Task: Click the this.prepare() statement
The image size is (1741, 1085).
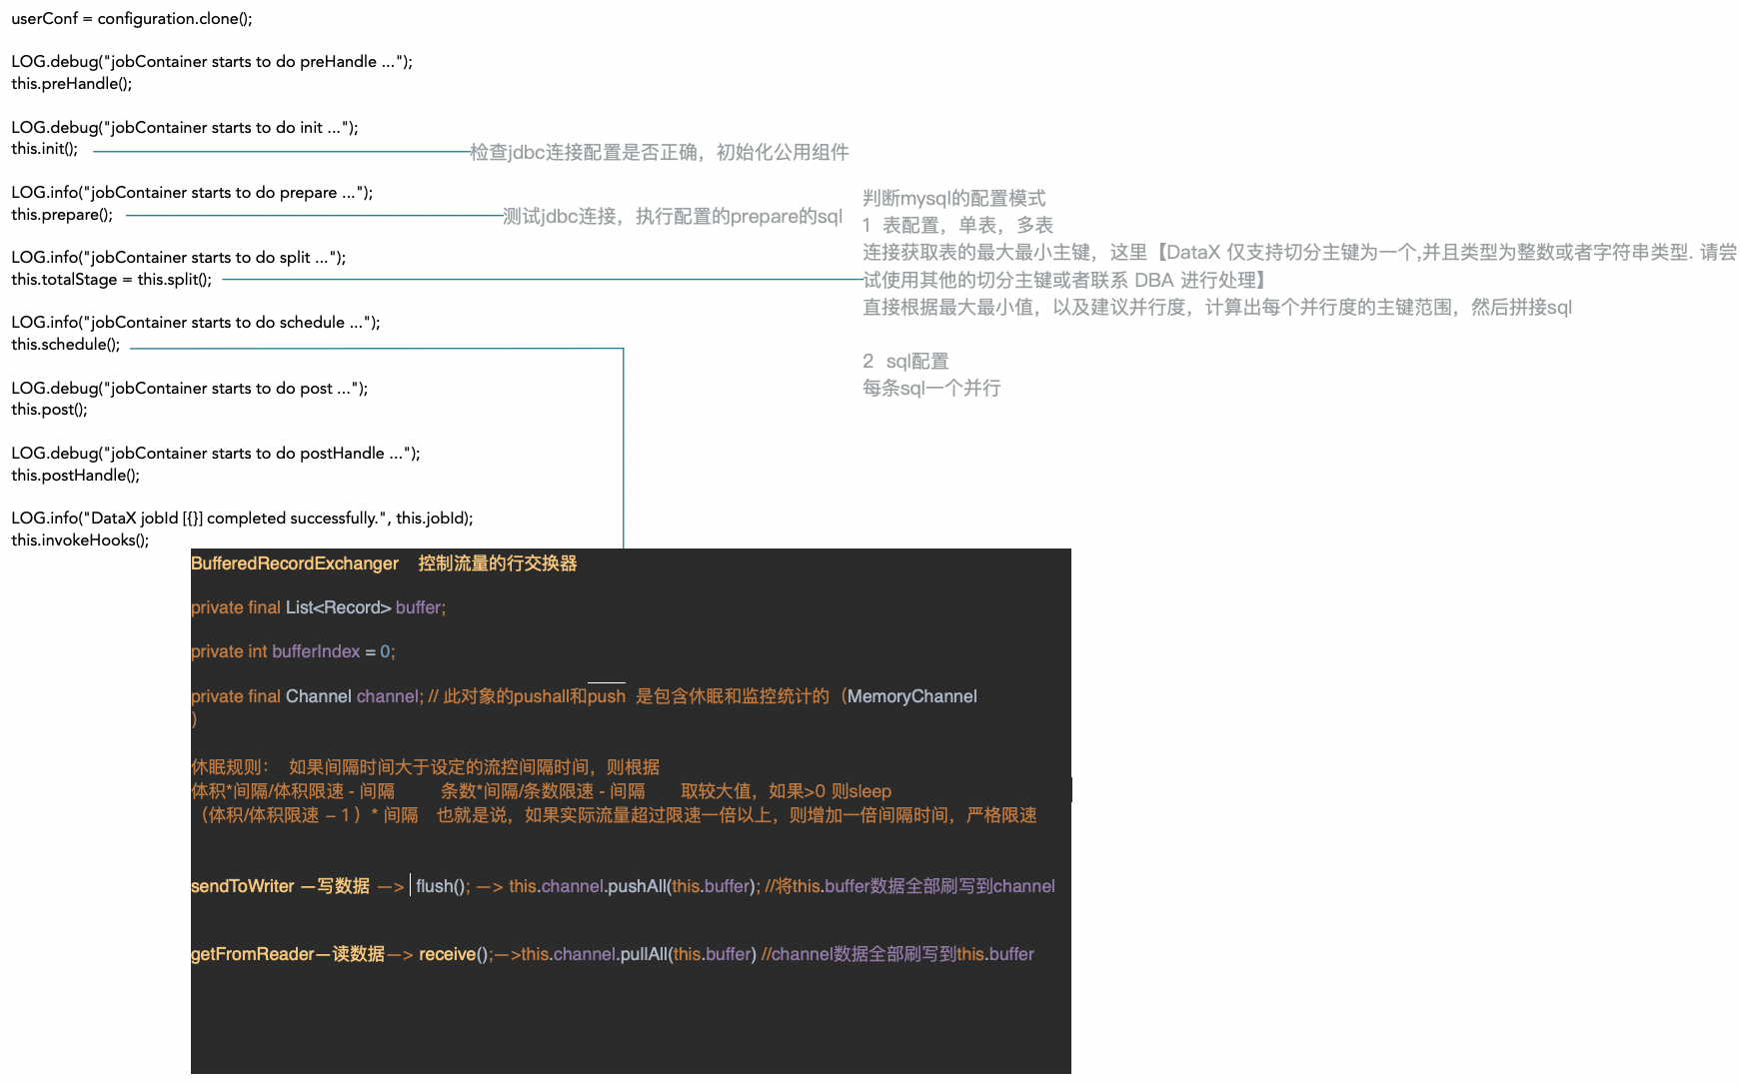Action: point(60,214)
